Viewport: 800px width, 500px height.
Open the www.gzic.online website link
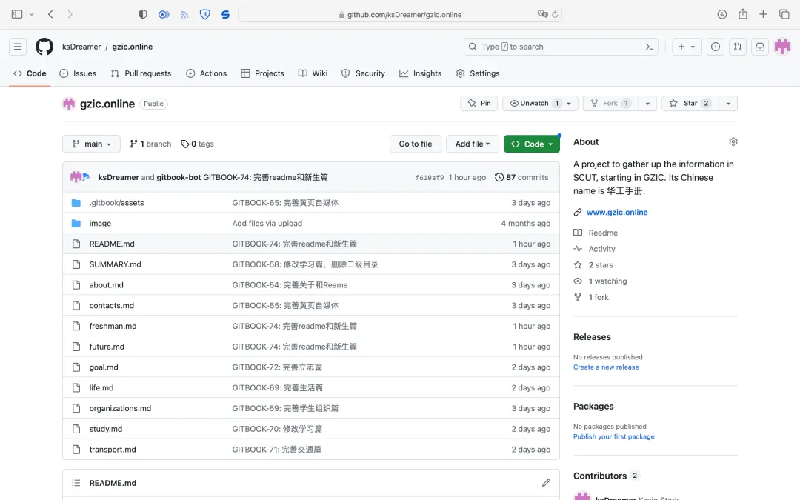tap(616, 212)
